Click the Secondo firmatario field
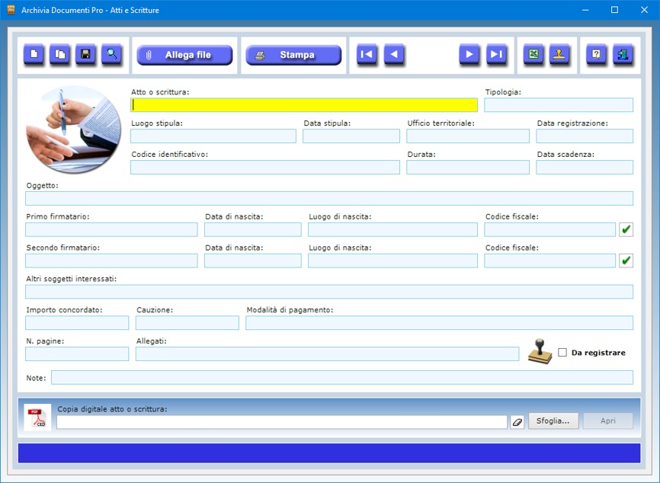660x483 pixels. (x=111, y=261)
